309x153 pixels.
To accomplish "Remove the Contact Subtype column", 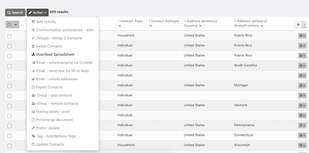I will click(x=150, y=26).
